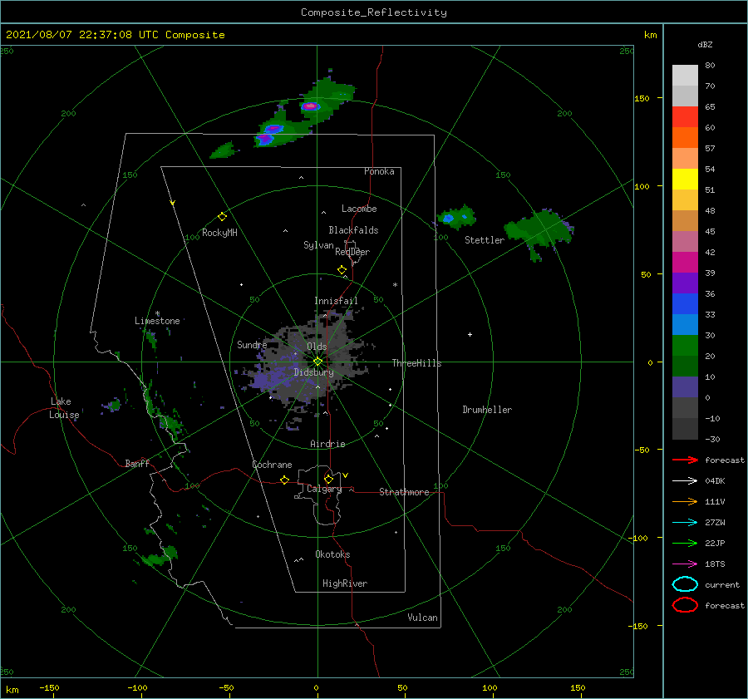The image size is (748, 699).
Task: Click the RedDeer city label
Action: coord(352,252)
